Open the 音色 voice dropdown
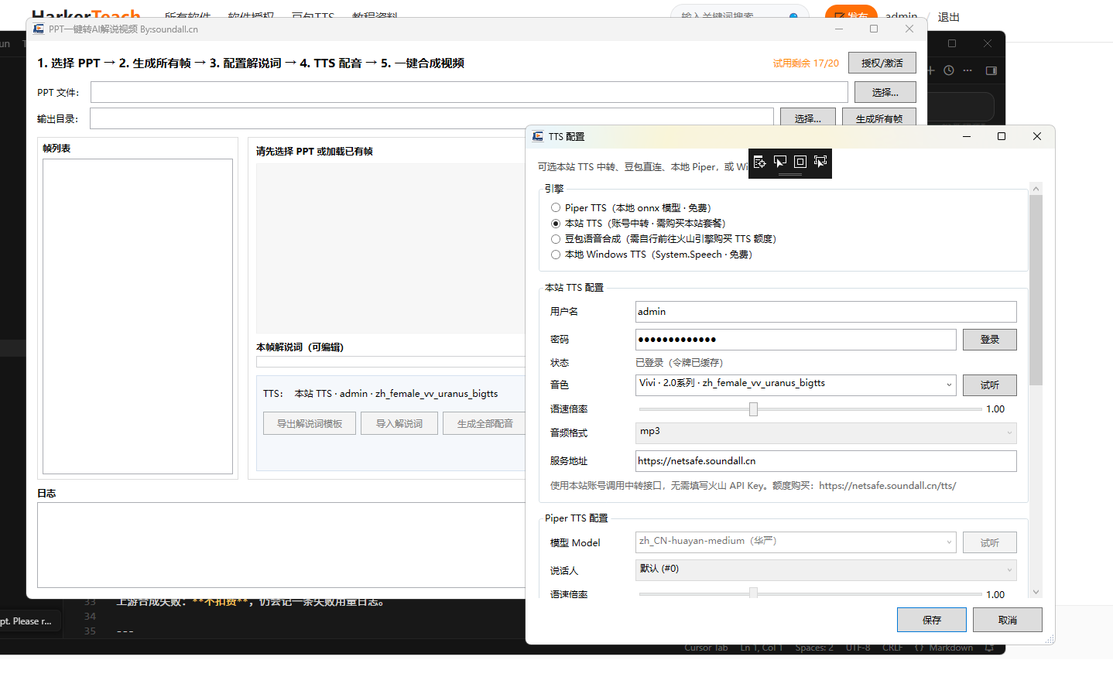The height and width of the screenshot is (677, 1113). point(796,385)
